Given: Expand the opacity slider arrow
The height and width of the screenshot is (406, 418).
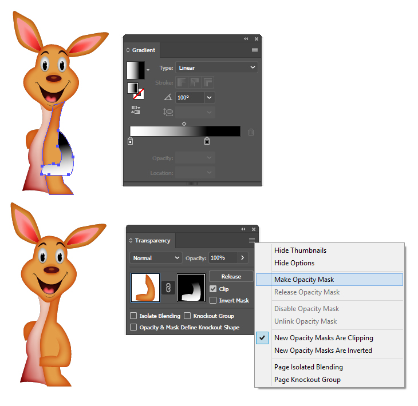Looking at the screenshot, I should click(x=243, y=258).
